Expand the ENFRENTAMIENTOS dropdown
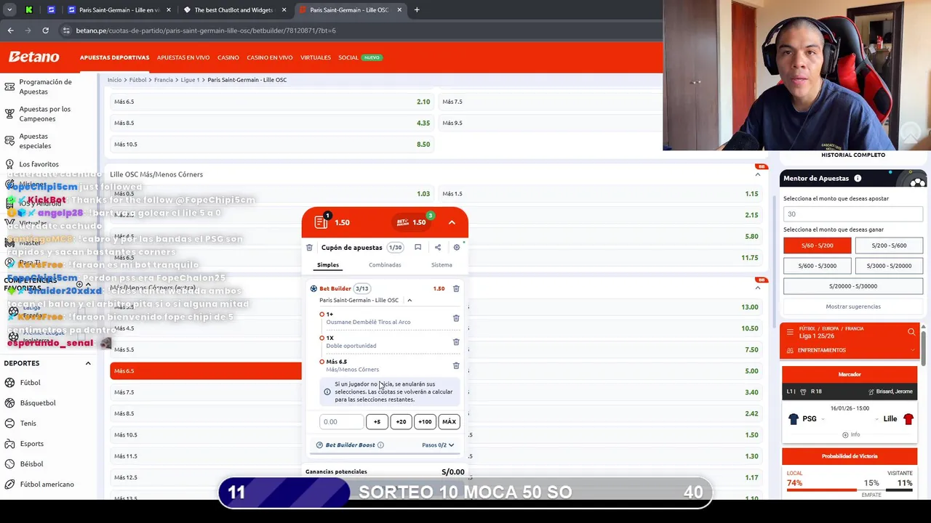Screen dimensions: 931x523 [x=850, y=350]
